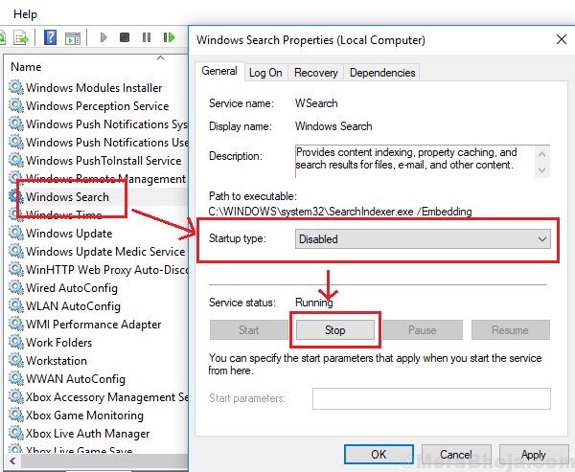Select Windows Perception Service gear icon
Screen dimensions: 575x472
click(x=16, y=105)
